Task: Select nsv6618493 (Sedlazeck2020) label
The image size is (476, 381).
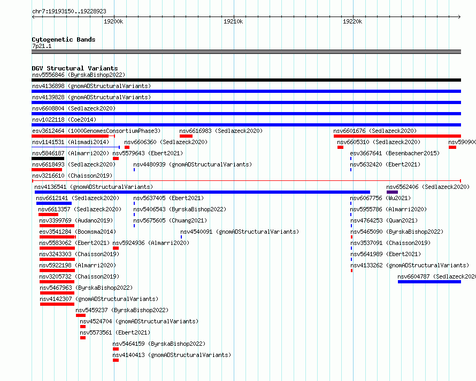Action: (74, 164)
